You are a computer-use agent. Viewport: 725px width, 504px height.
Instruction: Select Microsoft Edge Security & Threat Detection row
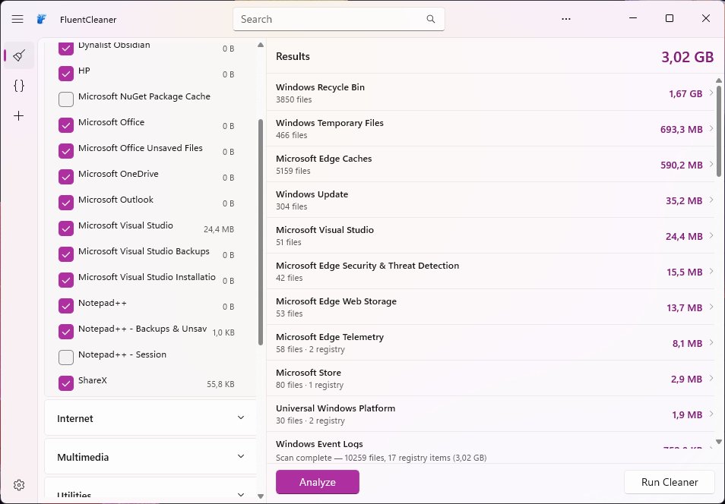pos(491,271)
